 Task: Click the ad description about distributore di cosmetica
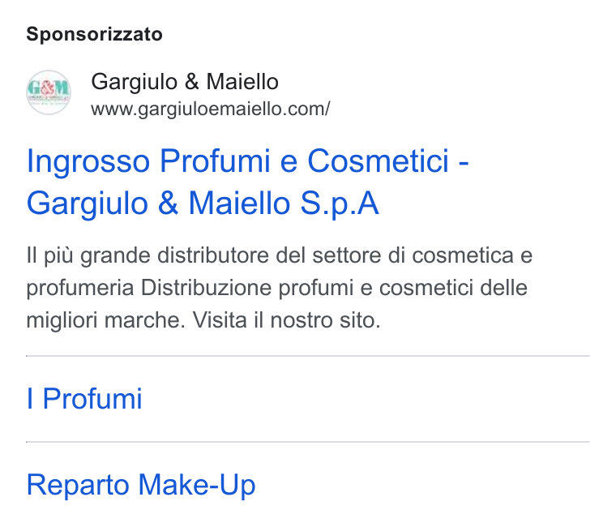pos(280,288)
